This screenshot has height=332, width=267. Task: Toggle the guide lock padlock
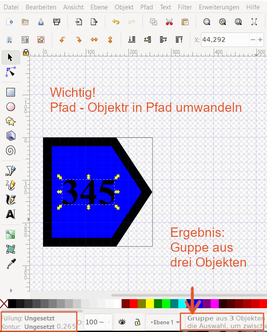pos(26,52)
